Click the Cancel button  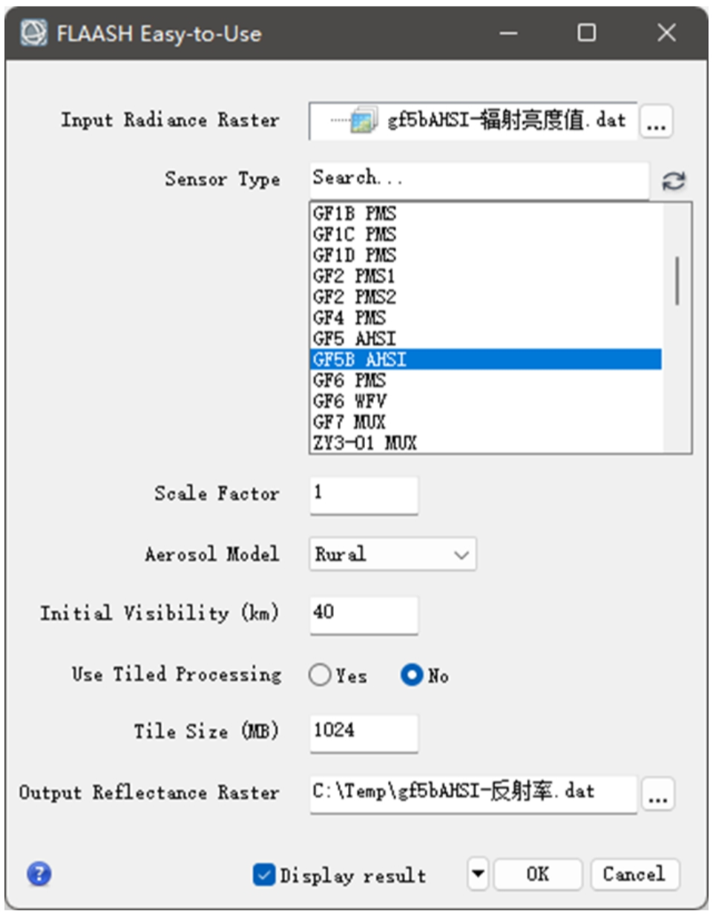coord(634,873)
